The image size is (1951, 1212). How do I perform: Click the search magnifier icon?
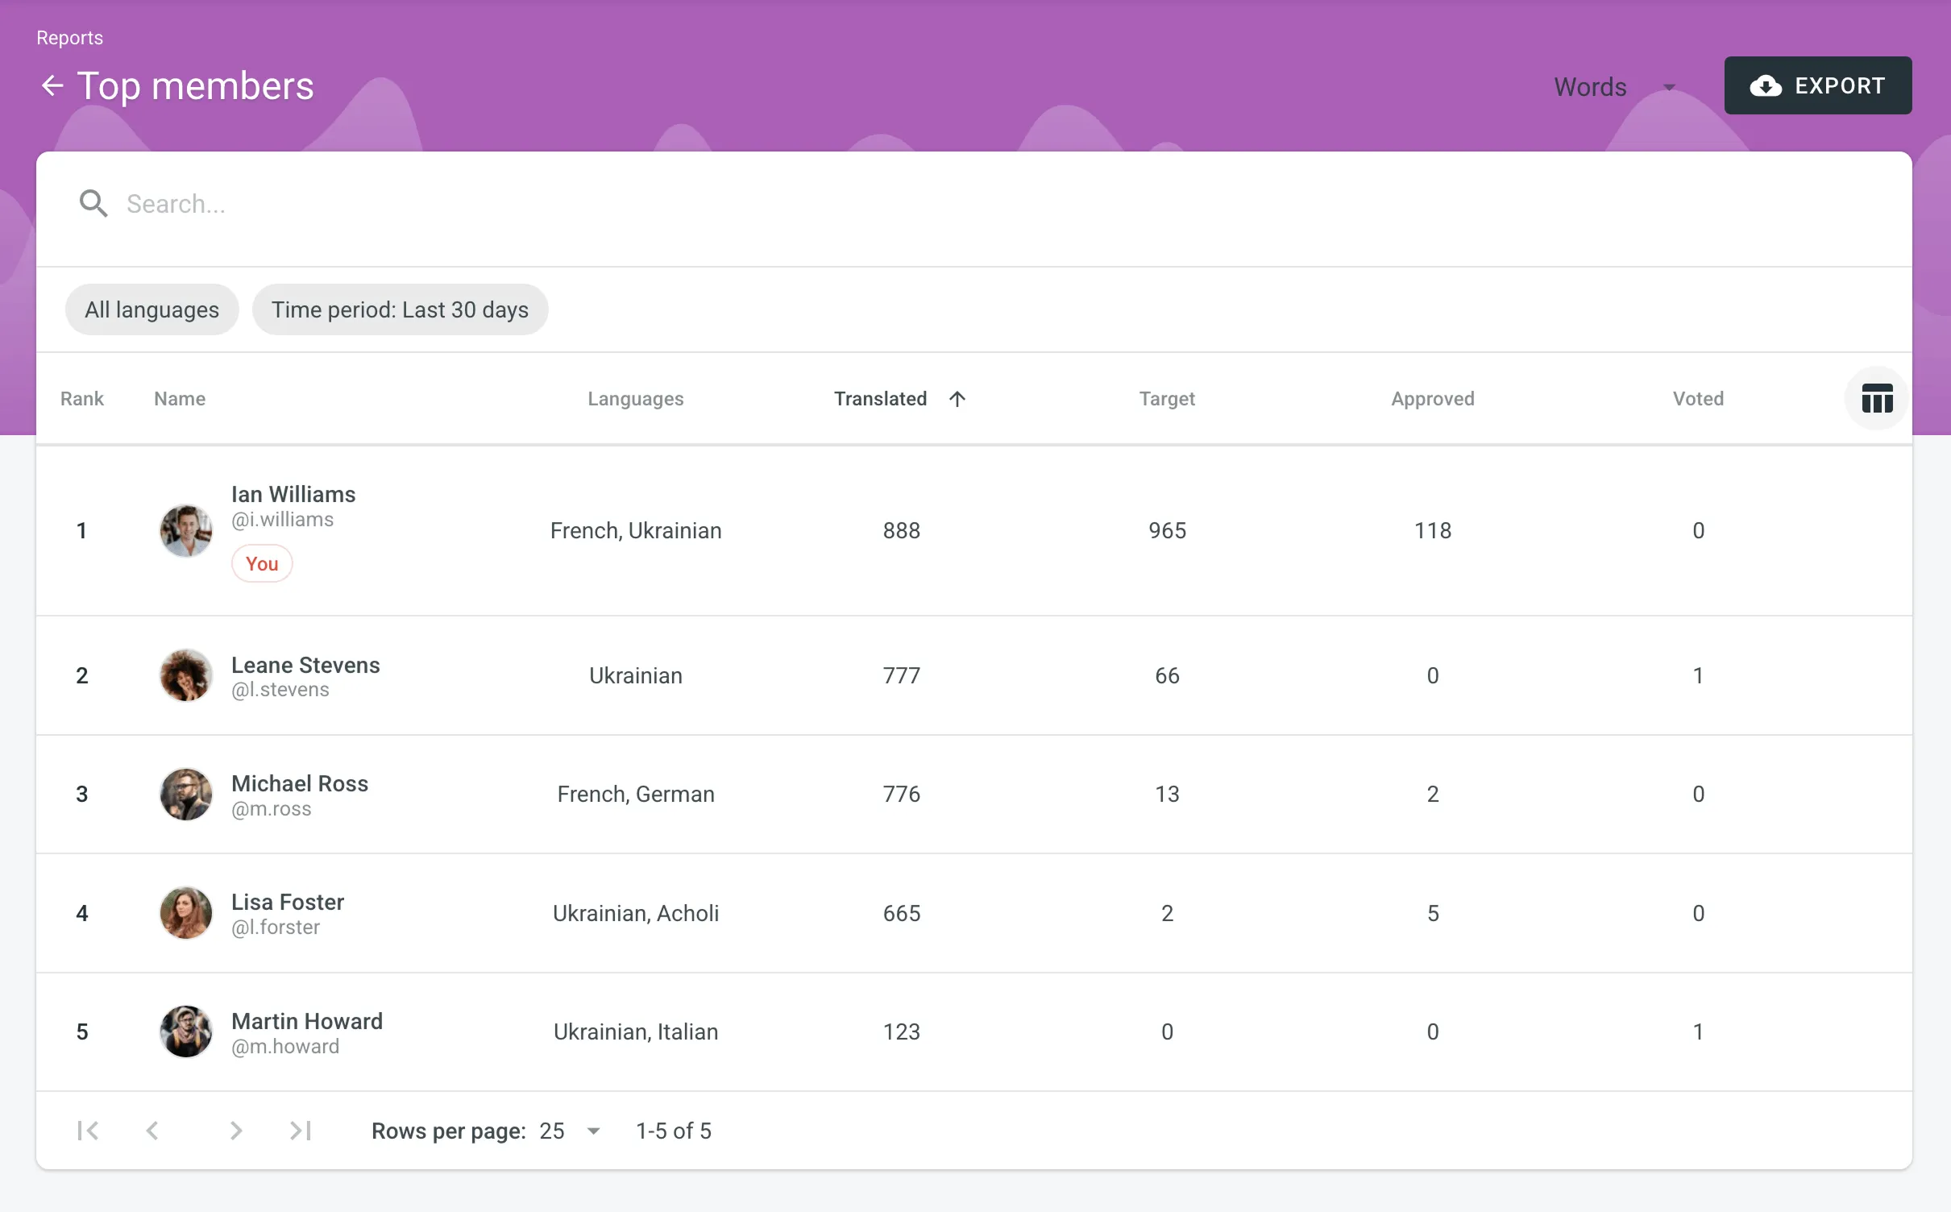tap(93, 204)
